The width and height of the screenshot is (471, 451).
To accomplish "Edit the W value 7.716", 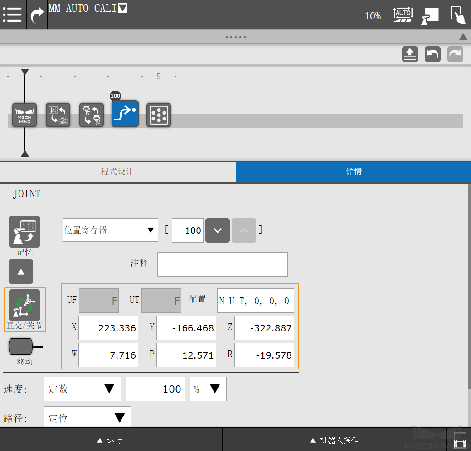I will 108,355.
